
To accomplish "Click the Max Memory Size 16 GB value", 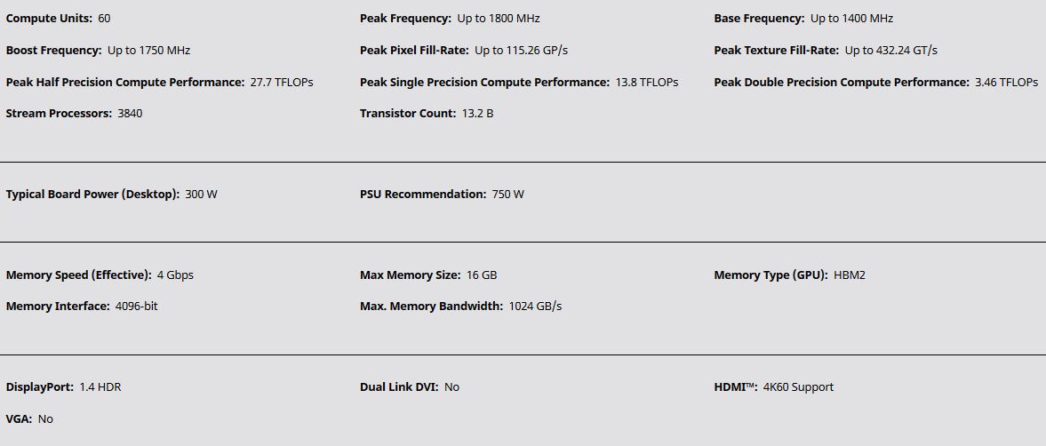I will pos(481,275).
